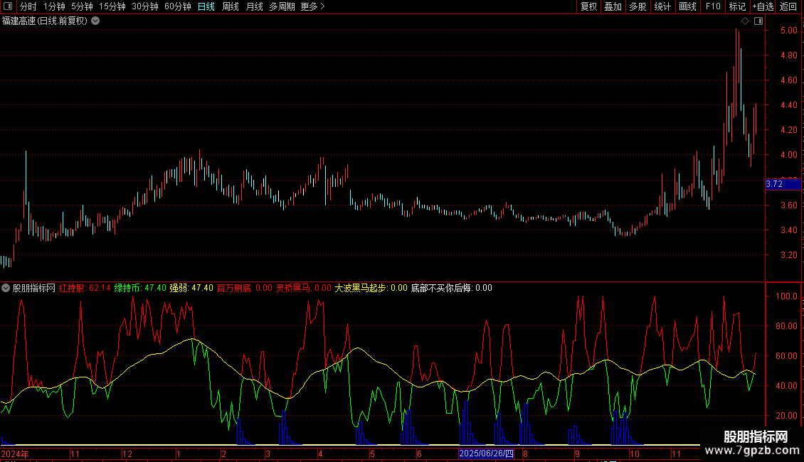Click 返回 to go back

pyautogui.click(x=788, y=6)
